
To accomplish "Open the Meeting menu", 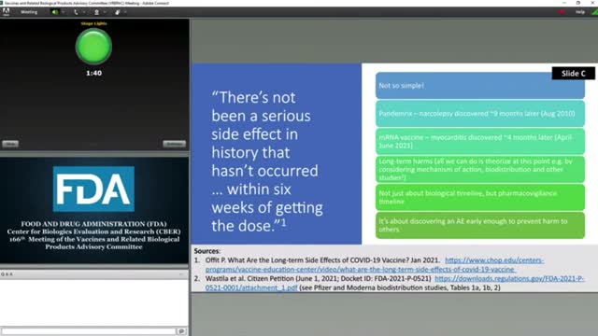I will (29, 12).
